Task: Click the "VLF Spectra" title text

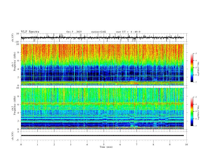Action: 30,32
